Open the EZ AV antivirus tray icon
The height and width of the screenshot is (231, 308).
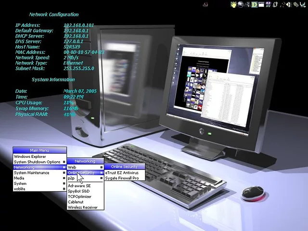coord(268,4)
